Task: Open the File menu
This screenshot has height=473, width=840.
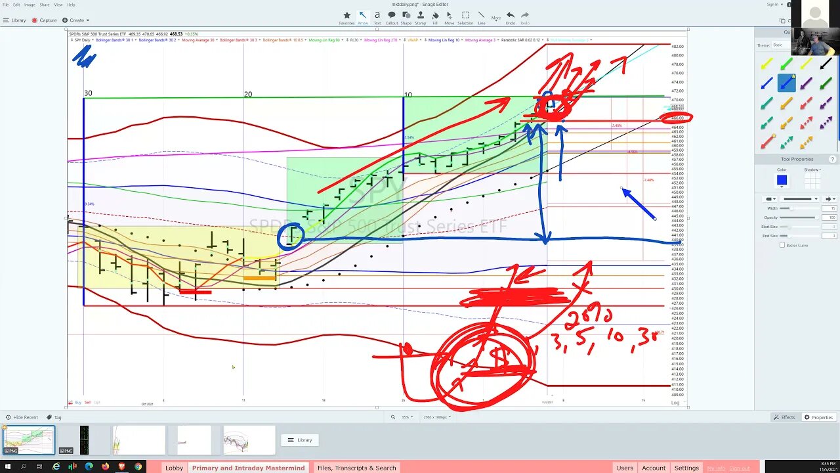Action: [x=5, y=5]
